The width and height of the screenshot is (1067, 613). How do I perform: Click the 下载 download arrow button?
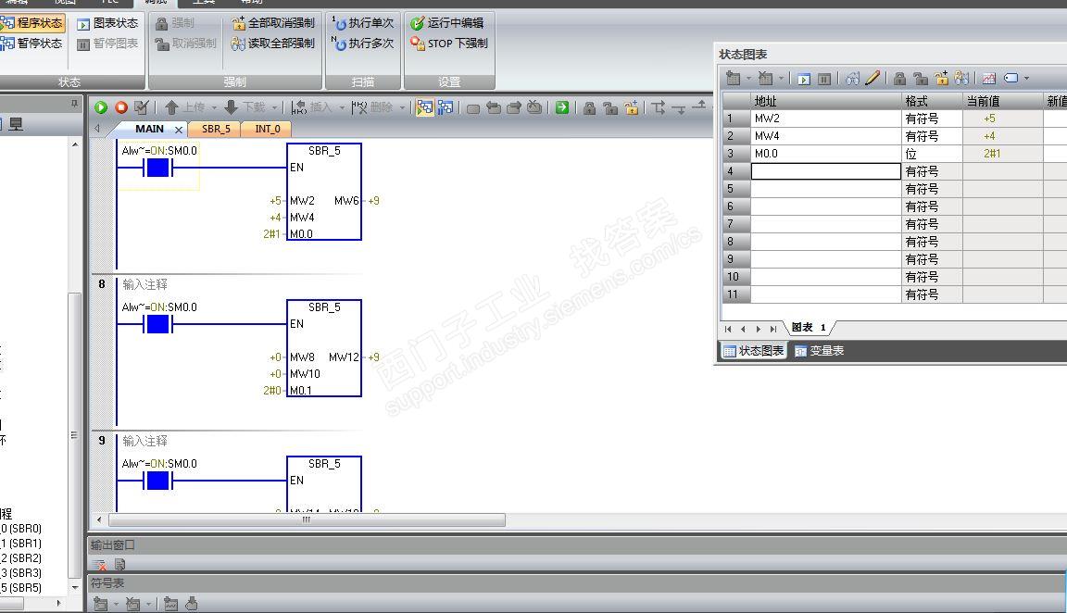(x=245, y=107)
